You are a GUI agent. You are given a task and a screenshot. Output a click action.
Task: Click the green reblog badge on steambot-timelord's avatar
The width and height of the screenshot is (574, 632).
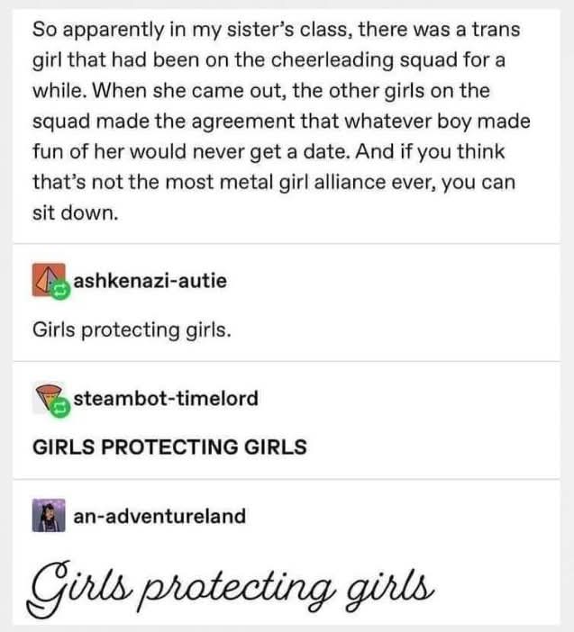click(60, 407)
